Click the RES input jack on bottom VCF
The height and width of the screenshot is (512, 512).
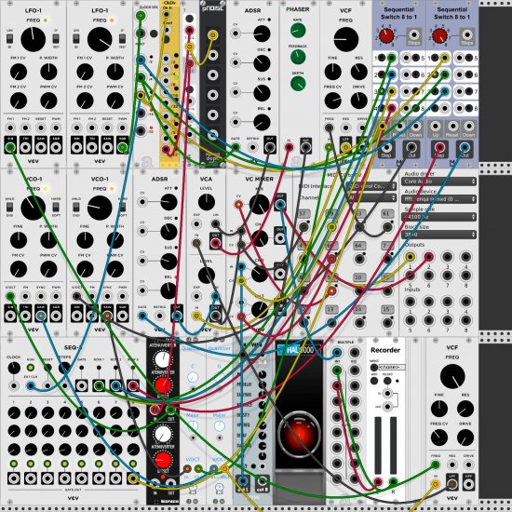click(452, 465)
